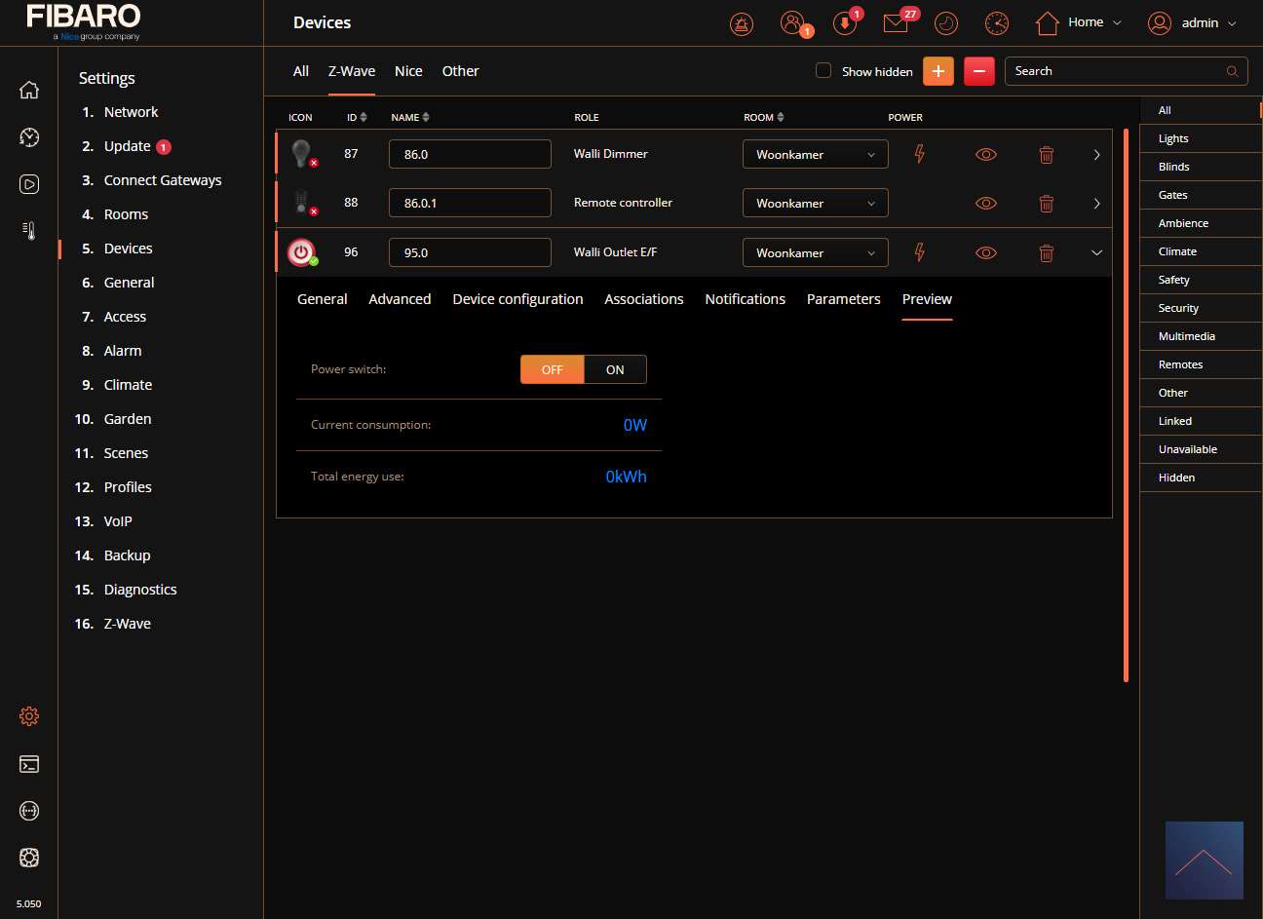Screen dimensions: 1263x919
Task: Open the envelope notifications icon
Action: click(x=896, y=23)
